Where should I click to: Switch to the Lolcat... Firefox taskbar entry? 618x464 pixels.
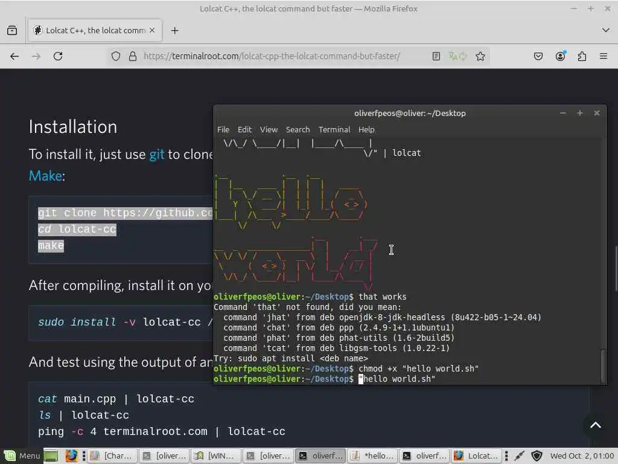tap(476, 456)
